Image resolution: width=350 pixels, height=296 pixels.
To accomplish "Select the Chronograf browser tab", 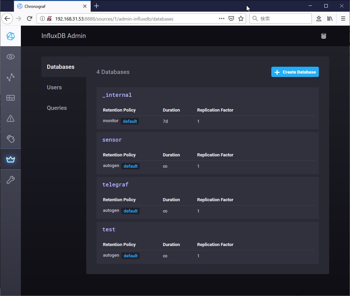I will click(52, 6).
